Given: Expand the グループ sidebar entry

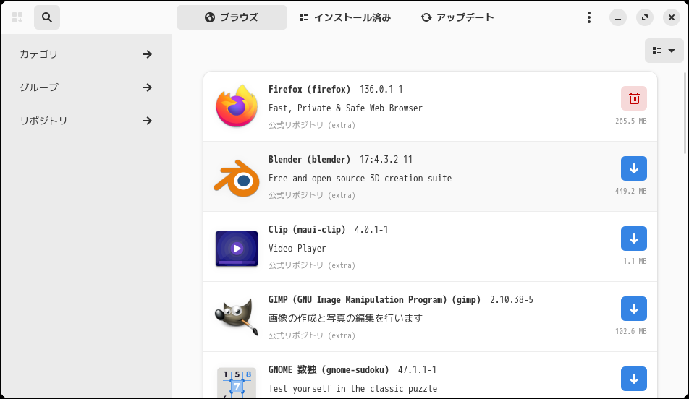Looking at the screenshot, I should pyautogui.click(x=85, y=87).
